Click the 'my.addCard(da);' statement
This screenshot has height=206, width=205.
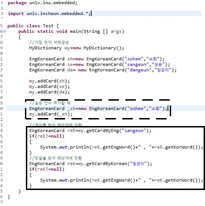coord(49,92)
